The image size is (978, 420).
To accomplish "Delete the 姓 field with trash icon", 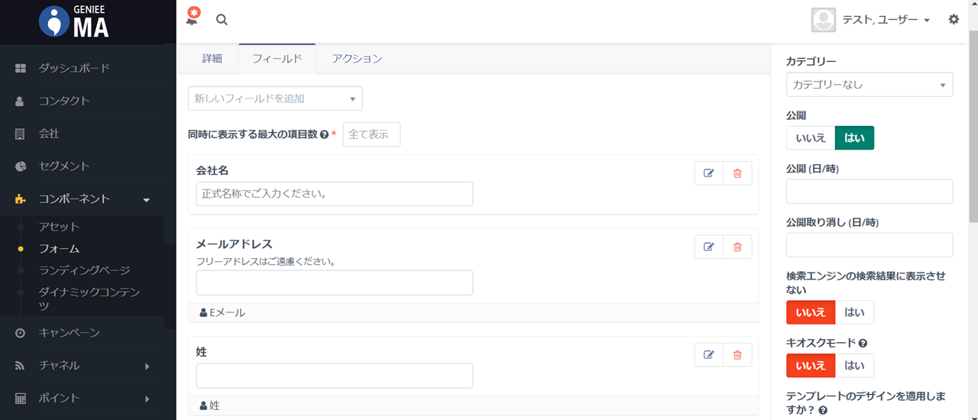I will click(737, 354).
